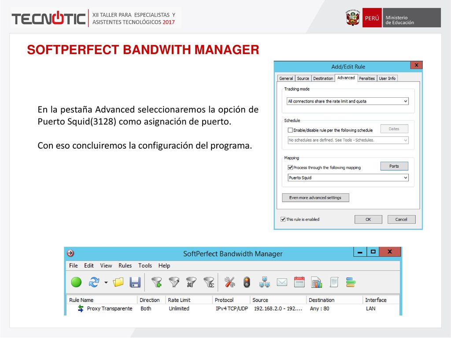Open the red calendar schedules icon
The image size is (451, 338).
click(x=299, y=282)
